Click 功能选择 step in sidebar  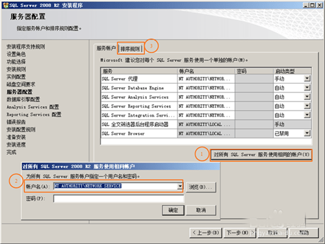click(16, 62)
